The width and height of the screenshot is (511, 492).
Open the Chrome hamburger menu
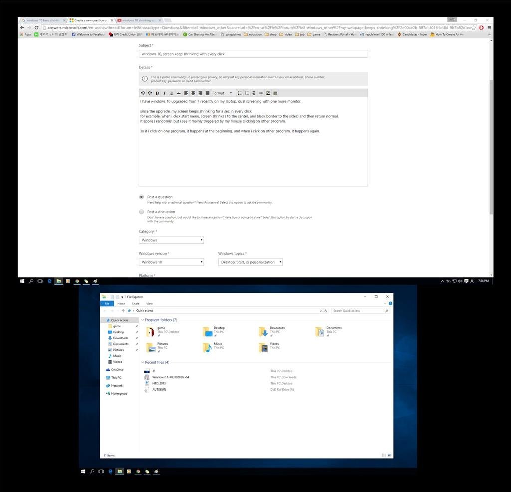point(489,28)
